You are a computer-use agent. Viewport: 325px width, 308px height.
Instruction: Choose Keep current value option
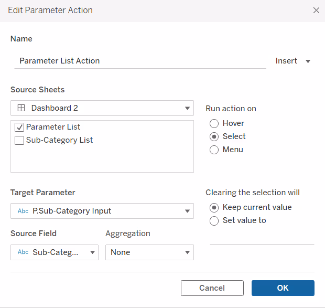pos(214,208)
